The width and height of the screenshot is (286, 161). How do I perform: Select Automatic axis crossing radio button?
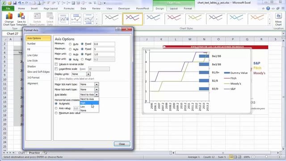tap(56, 103)
